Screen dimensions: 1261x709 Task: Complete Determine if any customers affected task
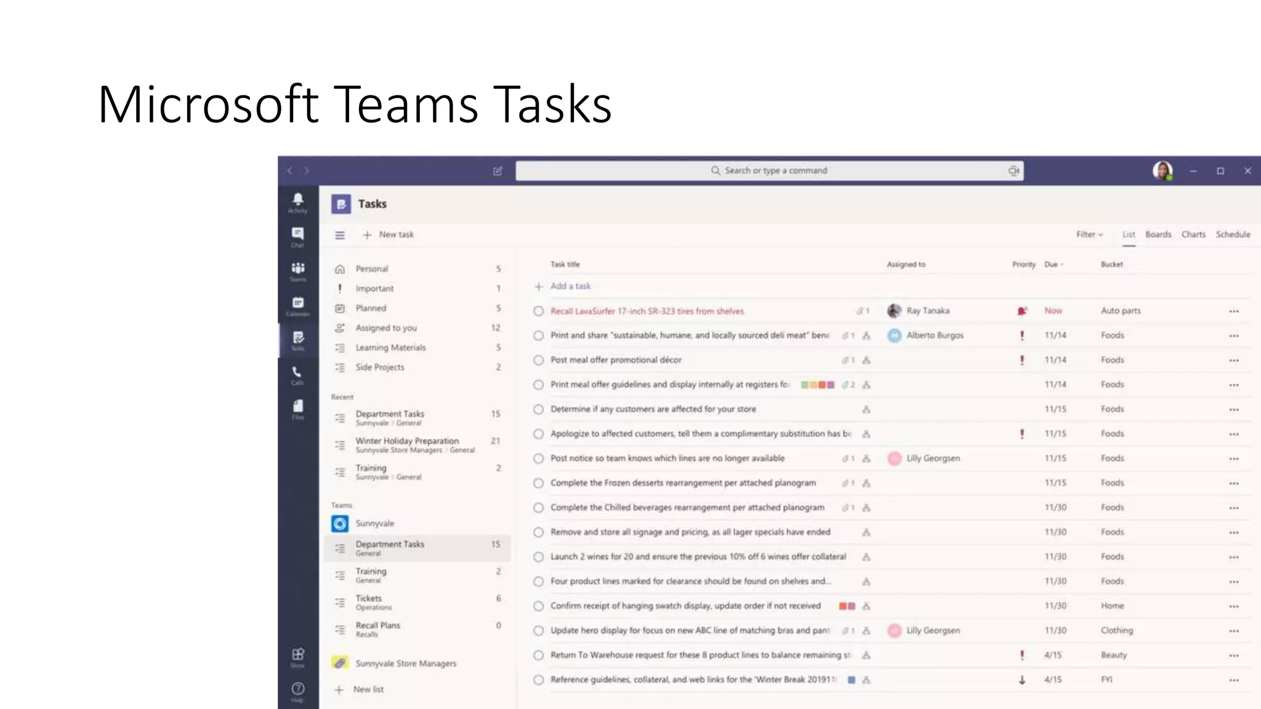pos(538,410)
